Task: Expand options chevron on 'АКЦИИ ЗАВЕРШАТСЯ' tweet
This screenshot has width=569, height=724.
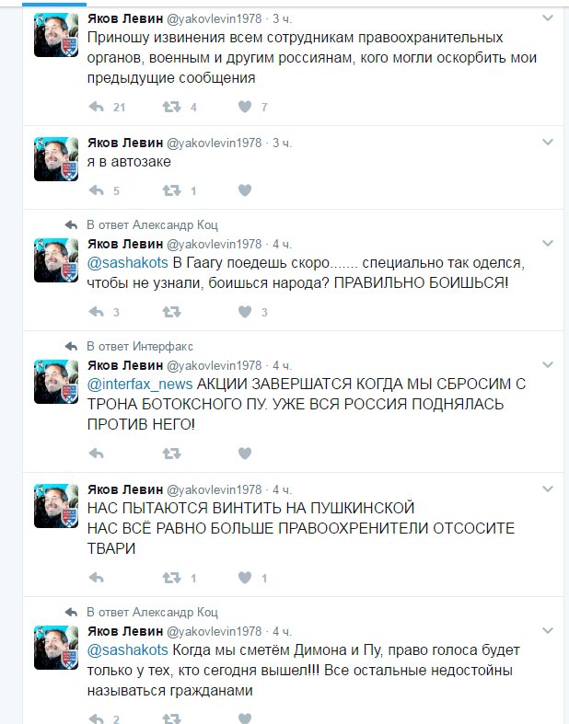Action: [x=548, y=365]
